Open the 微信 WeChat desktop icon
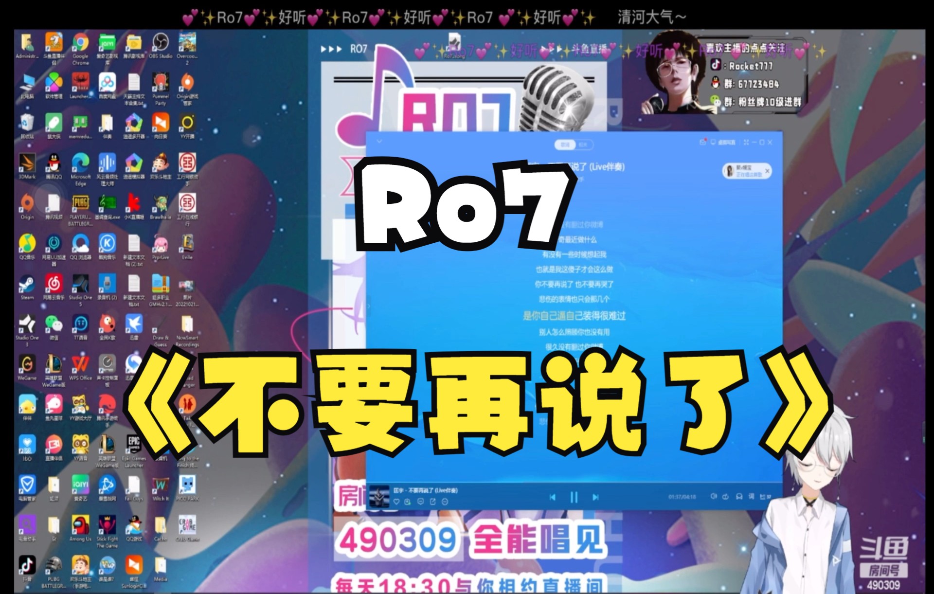 coord(54,327)
